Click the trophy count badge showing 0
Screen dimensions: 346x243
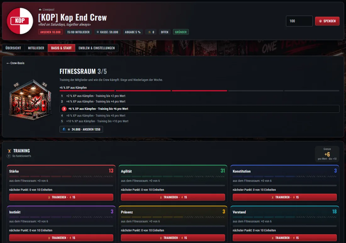tap(151, 32)
